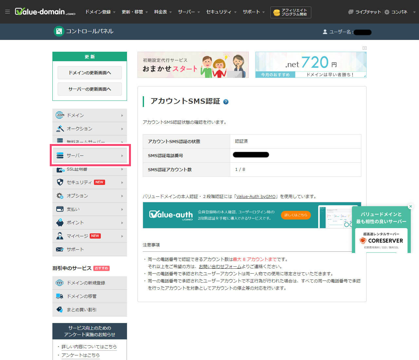Click the piggy bank points icon

click(x=60, y=223)
